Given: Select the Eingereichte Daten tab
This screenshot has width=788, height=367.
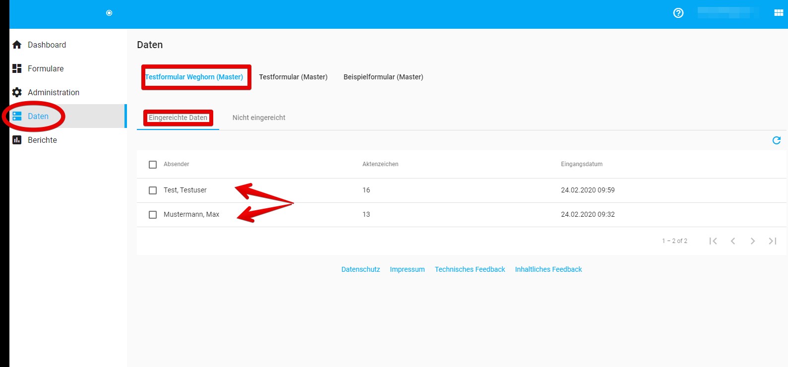Looking at the screenshot, I should (x=178, y=118).
